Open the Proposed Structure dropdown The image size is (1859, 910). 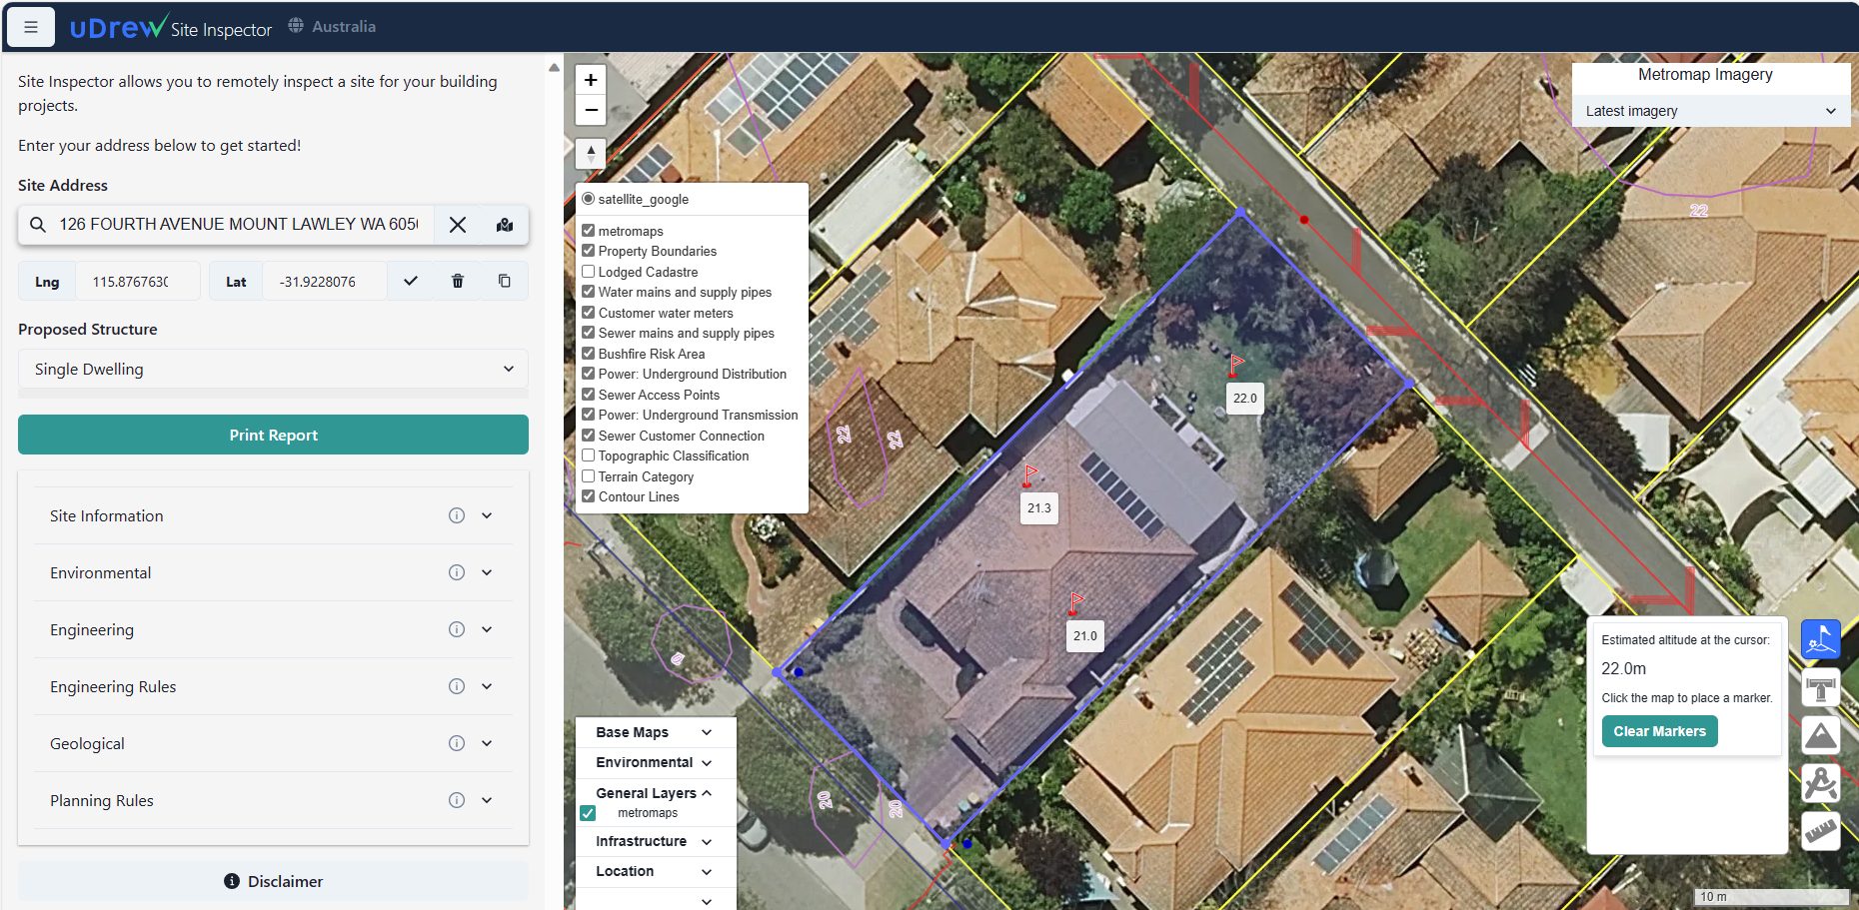[x=273, y=369]
